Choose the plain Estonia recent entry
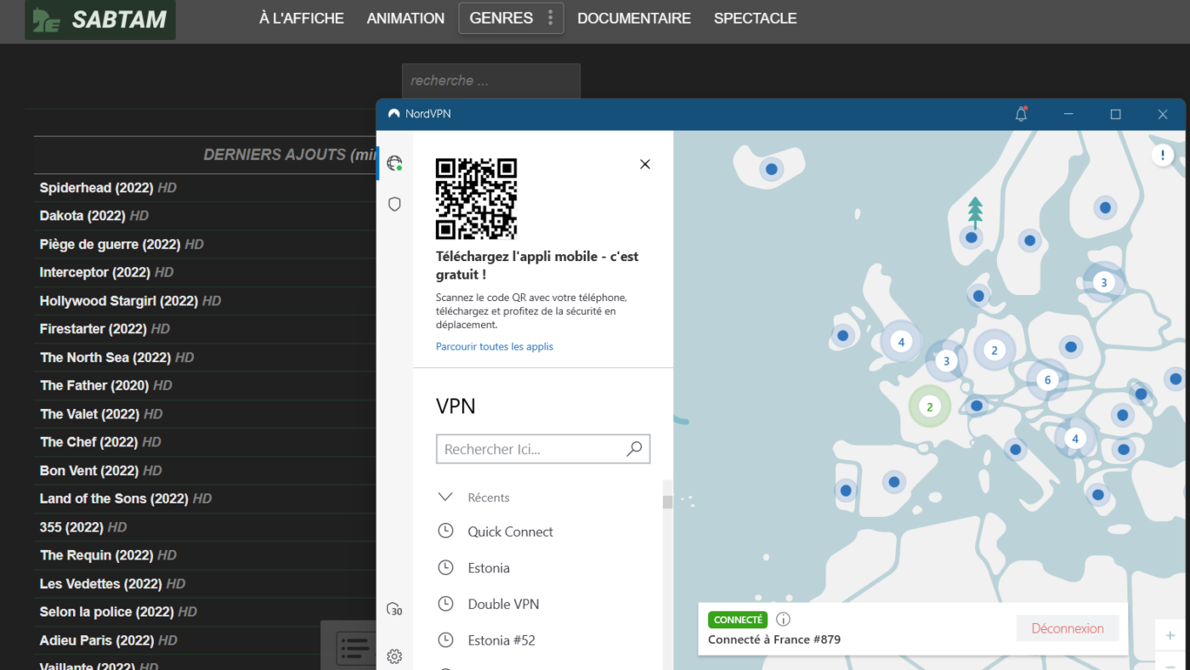The width and height of the screenshot is (1190, 670). pyautogui.click(x=489, y=568)
